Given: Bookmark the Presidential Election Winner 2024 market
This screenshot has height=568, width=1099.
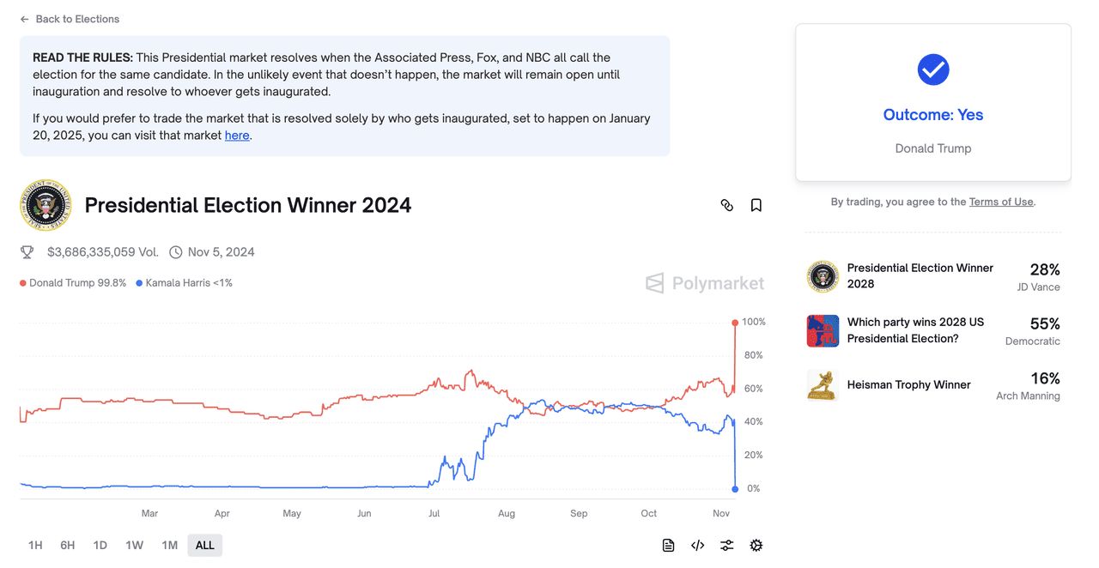Looking at the screenshot, I should (756, 205).
